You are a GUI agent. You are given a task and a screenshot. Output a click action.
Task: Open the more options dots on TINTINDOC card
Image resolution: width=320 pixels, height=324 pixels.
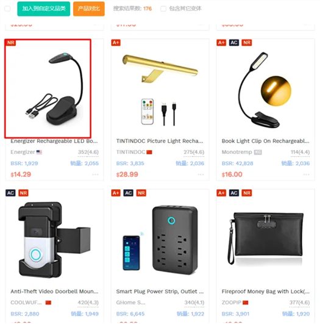tap(201, 175)
